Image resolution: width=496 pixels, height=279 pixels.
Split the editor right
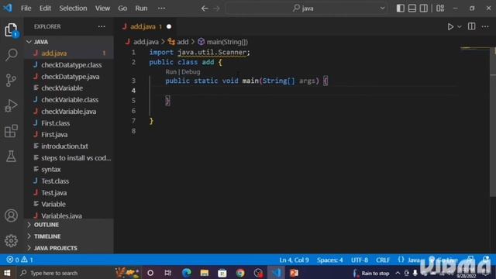tap(471, 26)
